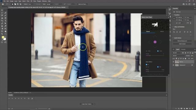Image resolution: width=196 pixels, height=110 pixels.
Task: Click the foreground color swatch
Action: point(3,37)
